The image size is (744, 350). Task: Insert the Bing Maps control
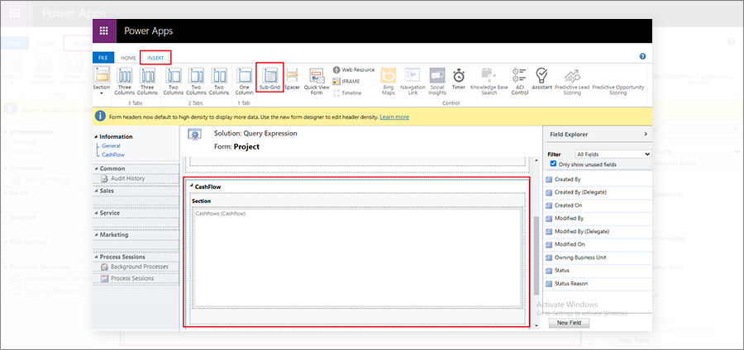click(x=389, y=82)
